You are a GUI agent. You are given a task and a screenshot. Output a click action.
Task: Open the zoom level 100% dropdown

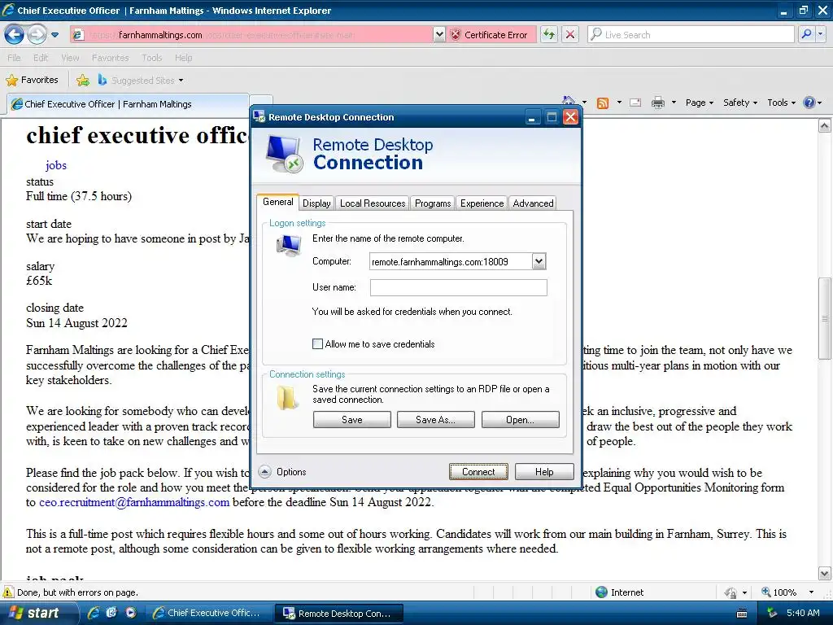[811, 592]
